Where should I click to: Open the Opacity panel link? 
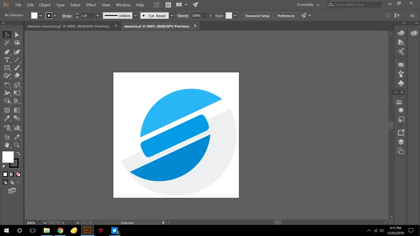[x=183, y=16]
